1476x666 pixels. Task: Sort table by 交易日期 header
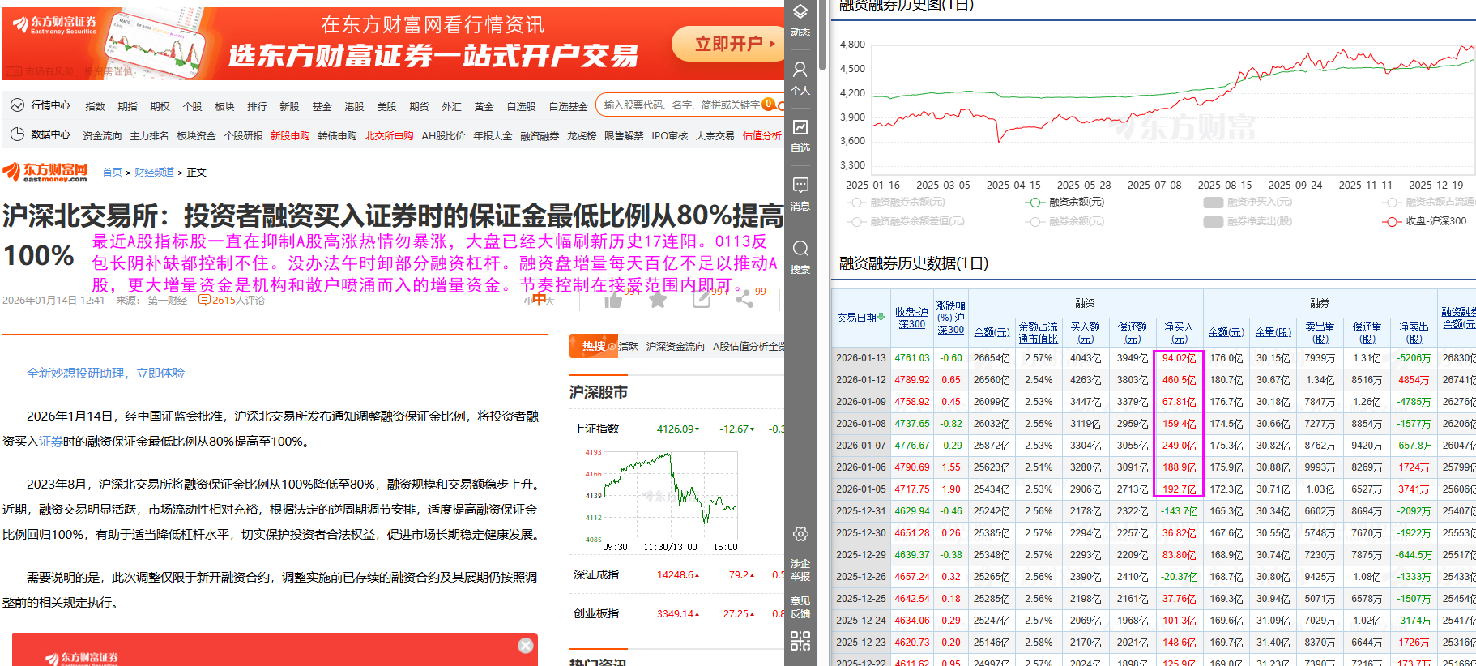856,318
